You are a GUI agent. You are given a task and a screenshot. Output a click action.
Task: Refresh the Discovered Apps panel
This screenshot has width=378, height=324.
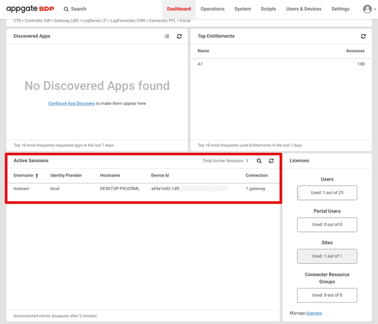click(179, 36)
